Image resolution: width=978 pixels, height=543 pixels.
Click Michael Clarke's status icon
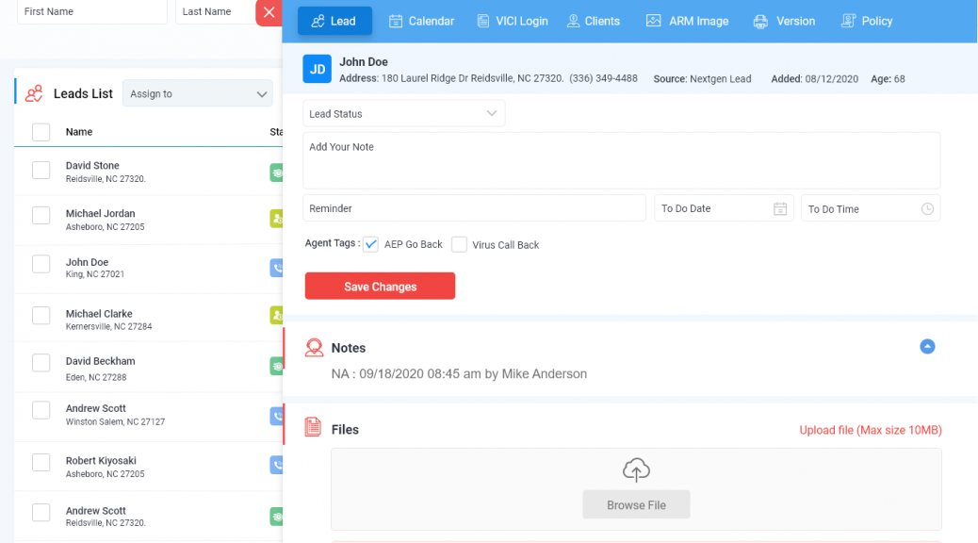point(276,315)
